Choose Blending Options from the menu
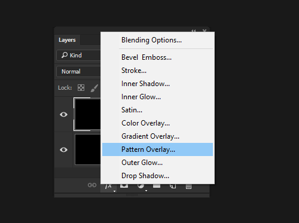299x223 pixels. pyautogui.click(x=157, y=40)
